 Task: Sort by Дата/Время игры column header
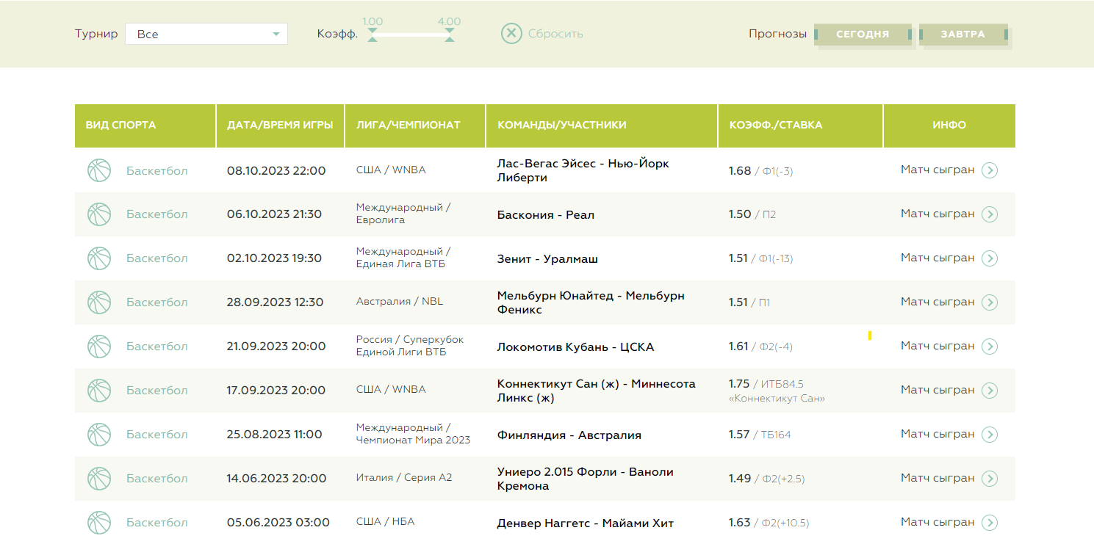[280, 126]
